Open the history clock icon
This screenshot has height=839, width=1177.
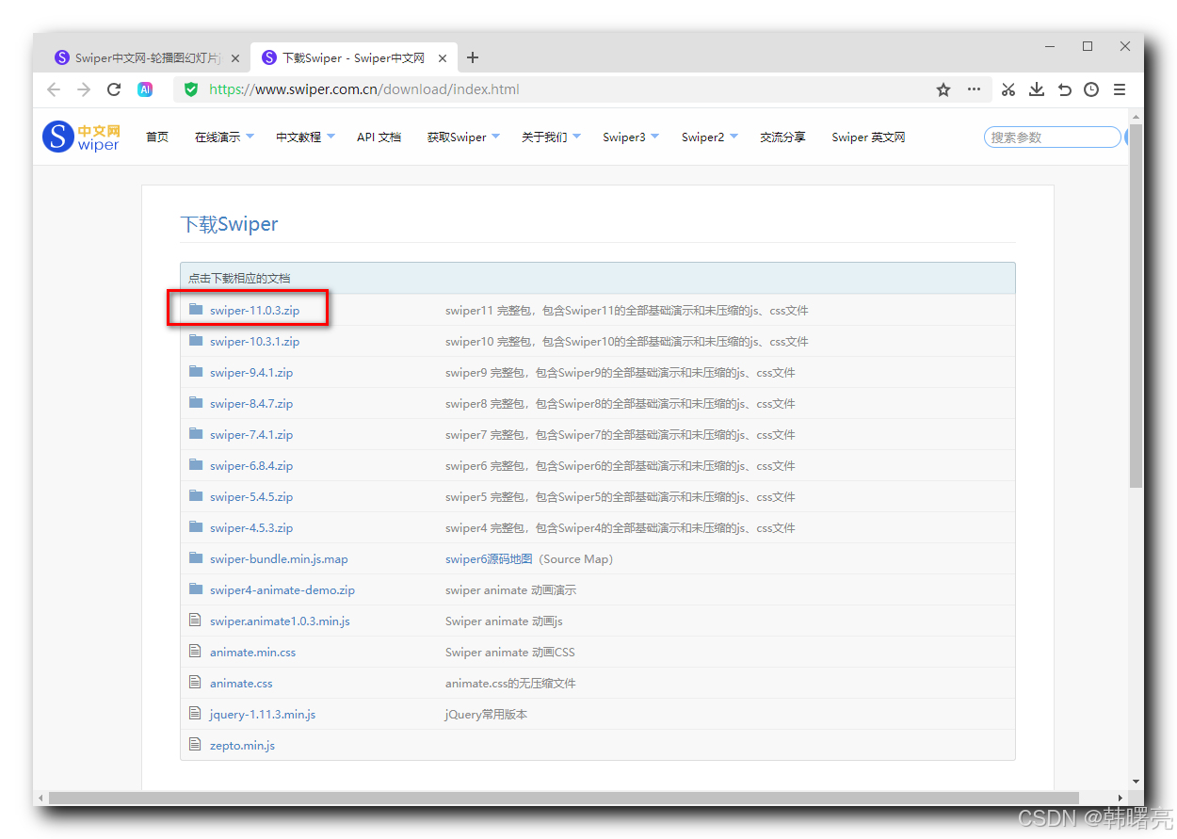click(x=1091, y=89)
